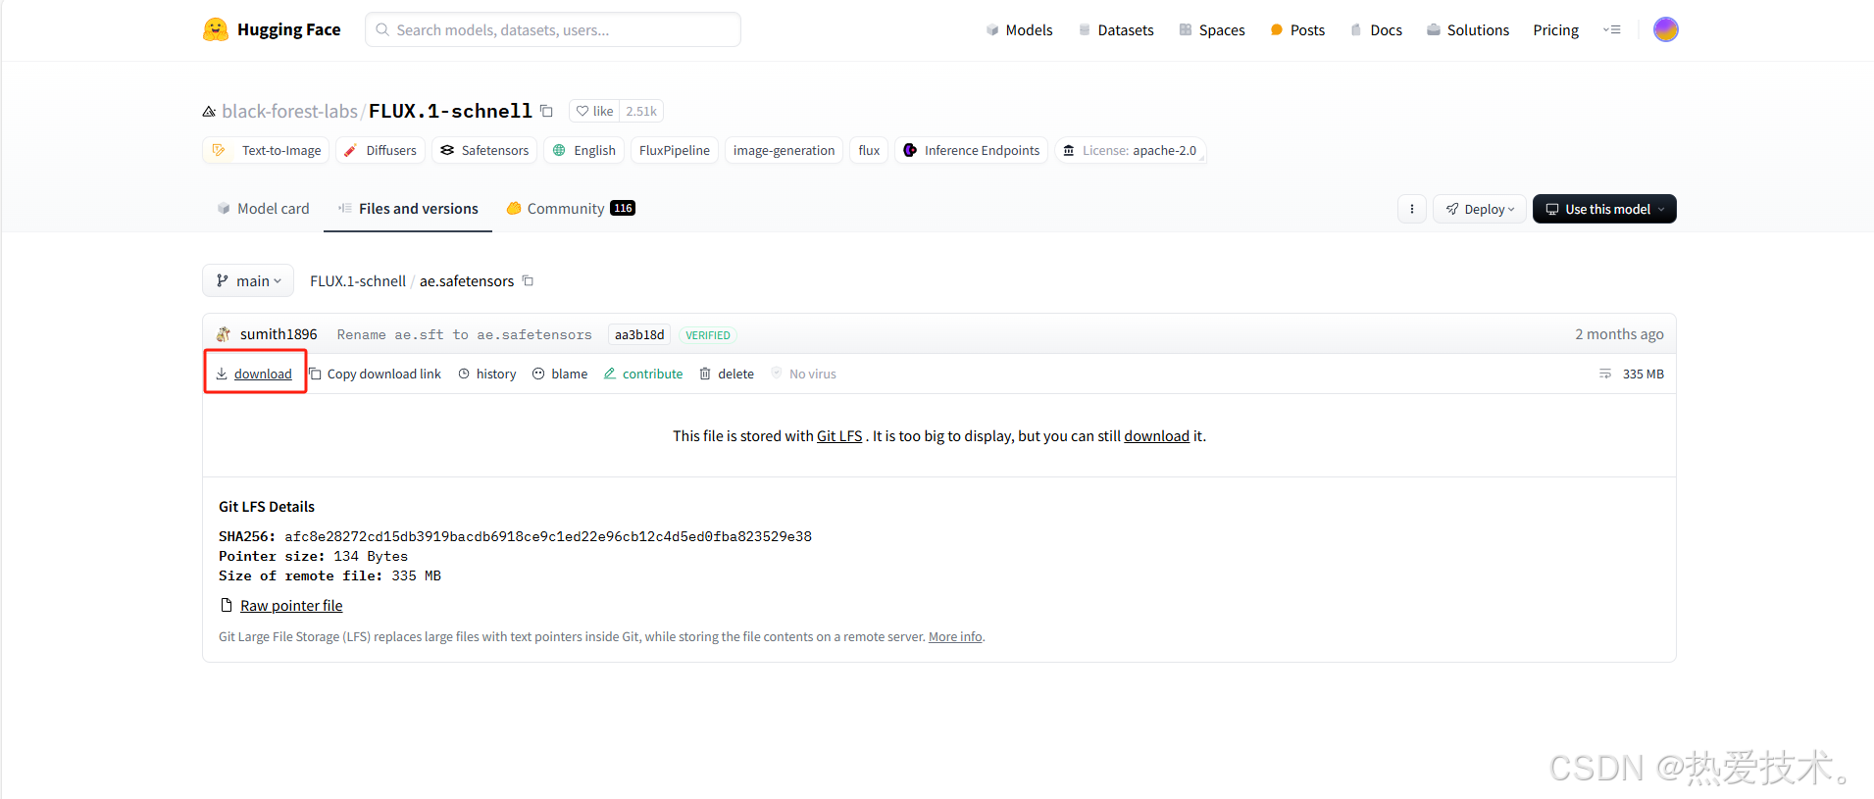Image resolution: width=1874 pixels, height=799 pixels.
Task: Focus the search models input field
Action: click(553, 29)
